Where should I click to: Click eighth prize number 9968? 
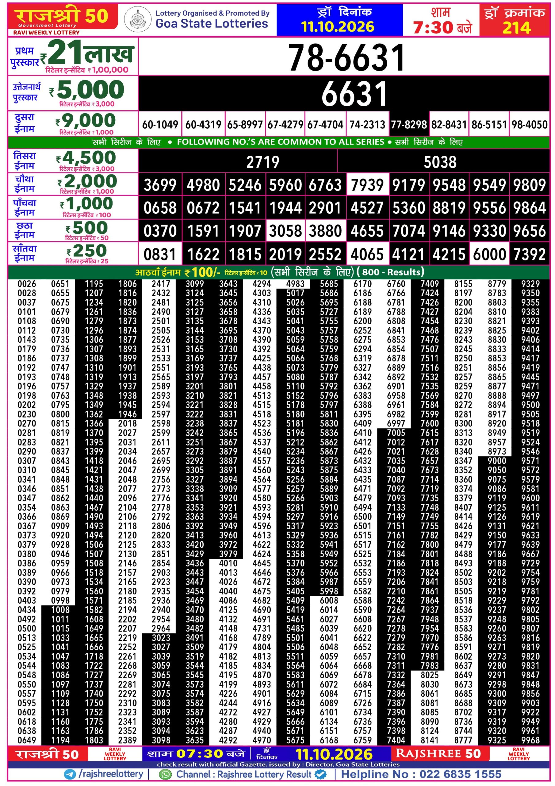coord(530,740)
